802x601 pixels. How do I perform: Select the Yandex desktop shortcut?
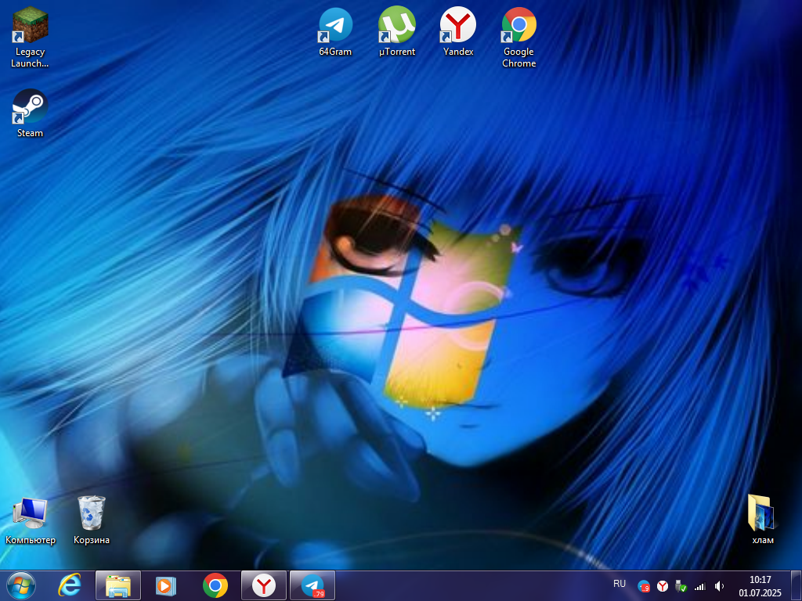(x=457, y=31)
